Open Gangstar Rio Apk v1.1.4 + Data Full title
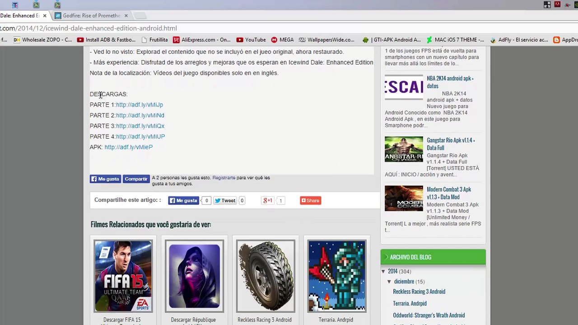The height and width of the screenshot is (325, 578). 451,144
